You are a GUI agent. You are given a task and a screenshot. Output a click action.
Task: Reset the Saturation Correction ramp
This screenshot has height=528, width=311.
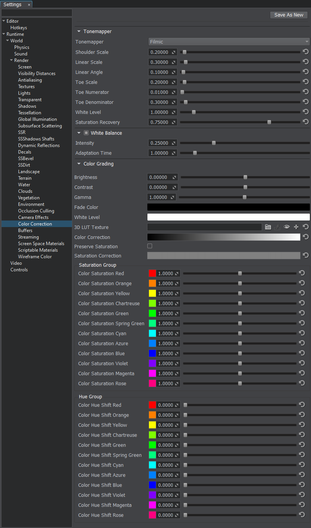tap(306, 256)
